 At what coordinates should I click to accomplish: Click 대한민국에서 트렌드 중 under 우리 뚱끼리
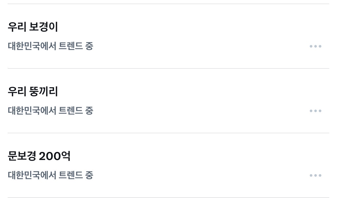point(50,111)
